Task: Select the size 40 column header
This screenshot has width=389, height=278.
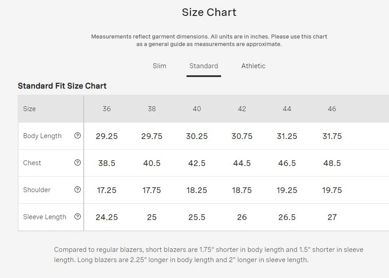Action: coord(197,109)
